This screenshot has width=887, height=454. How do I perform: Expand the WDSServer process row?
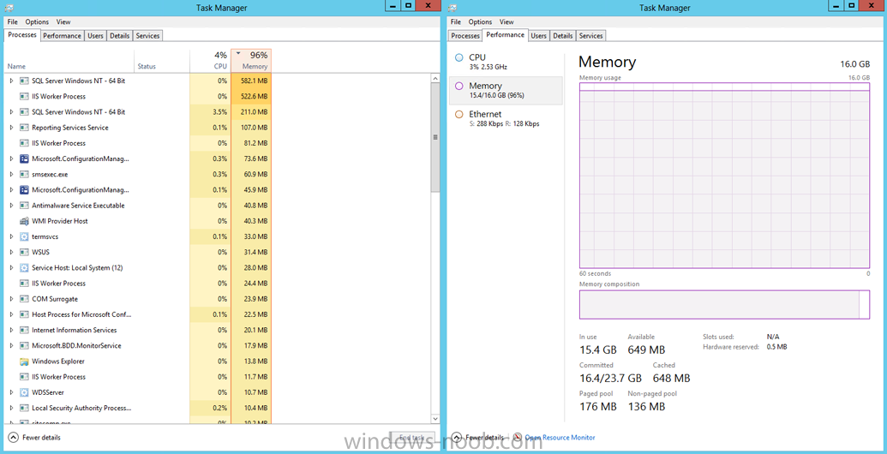tap(11, 392)
